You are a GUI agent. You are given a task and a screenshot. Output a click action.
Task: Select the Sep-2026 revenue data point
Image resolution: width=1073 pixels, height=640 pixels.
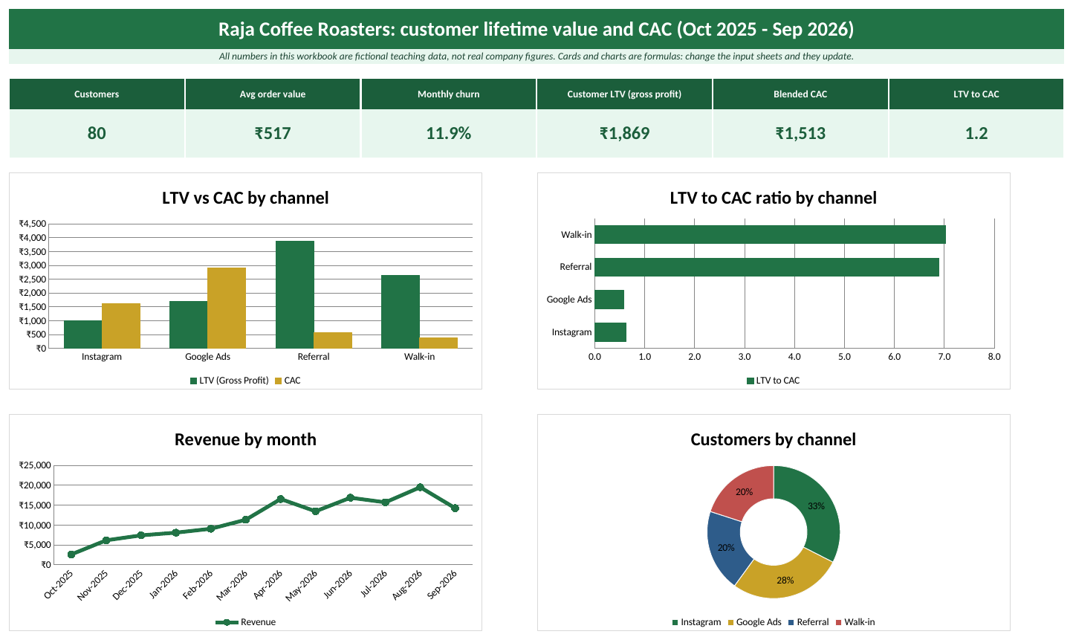click(456, 508)
